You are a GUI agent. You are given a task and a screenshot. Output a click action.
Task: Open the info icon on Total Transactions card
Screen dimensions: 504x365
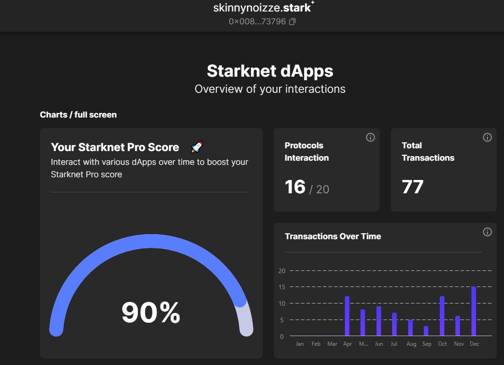487,137
